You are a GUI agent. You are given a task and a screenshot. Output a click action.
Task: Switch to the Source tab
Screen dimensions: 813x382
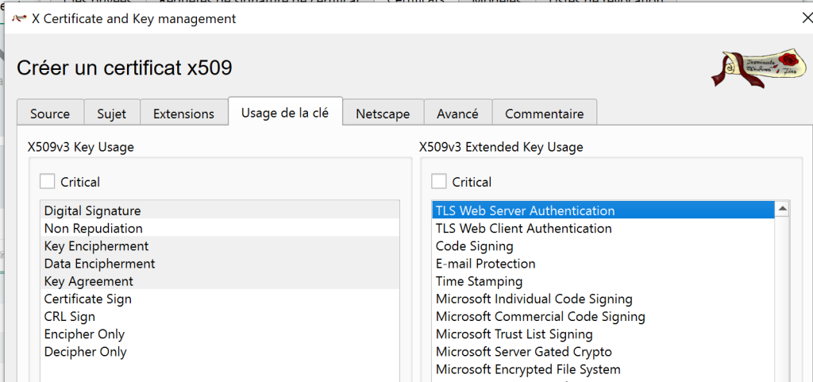[x=50, y=114]
